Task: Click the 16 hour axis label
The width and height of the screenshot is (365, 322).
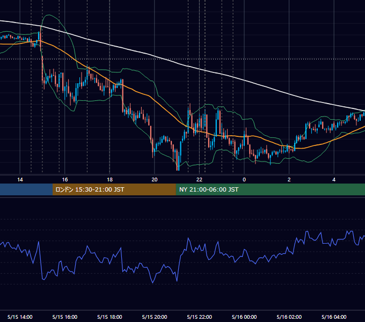Action: [x=65, y=180]
